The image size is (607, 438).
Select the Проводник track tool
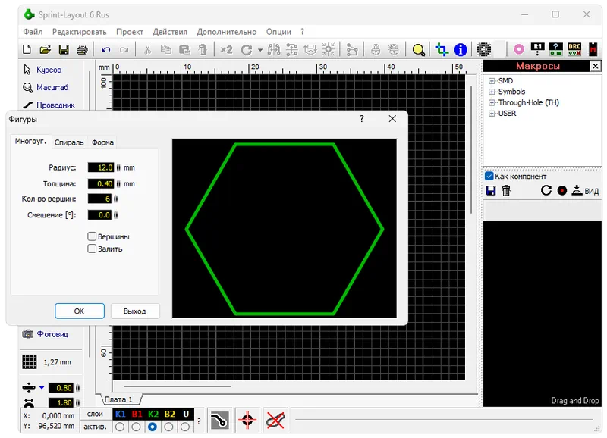coord(49,105)
